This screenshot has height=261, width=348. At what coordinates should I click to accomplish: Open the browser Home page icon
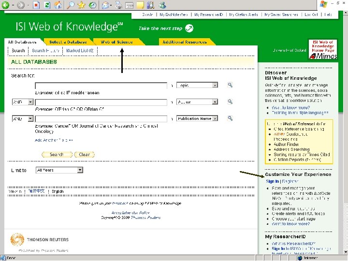click(58, 5)
